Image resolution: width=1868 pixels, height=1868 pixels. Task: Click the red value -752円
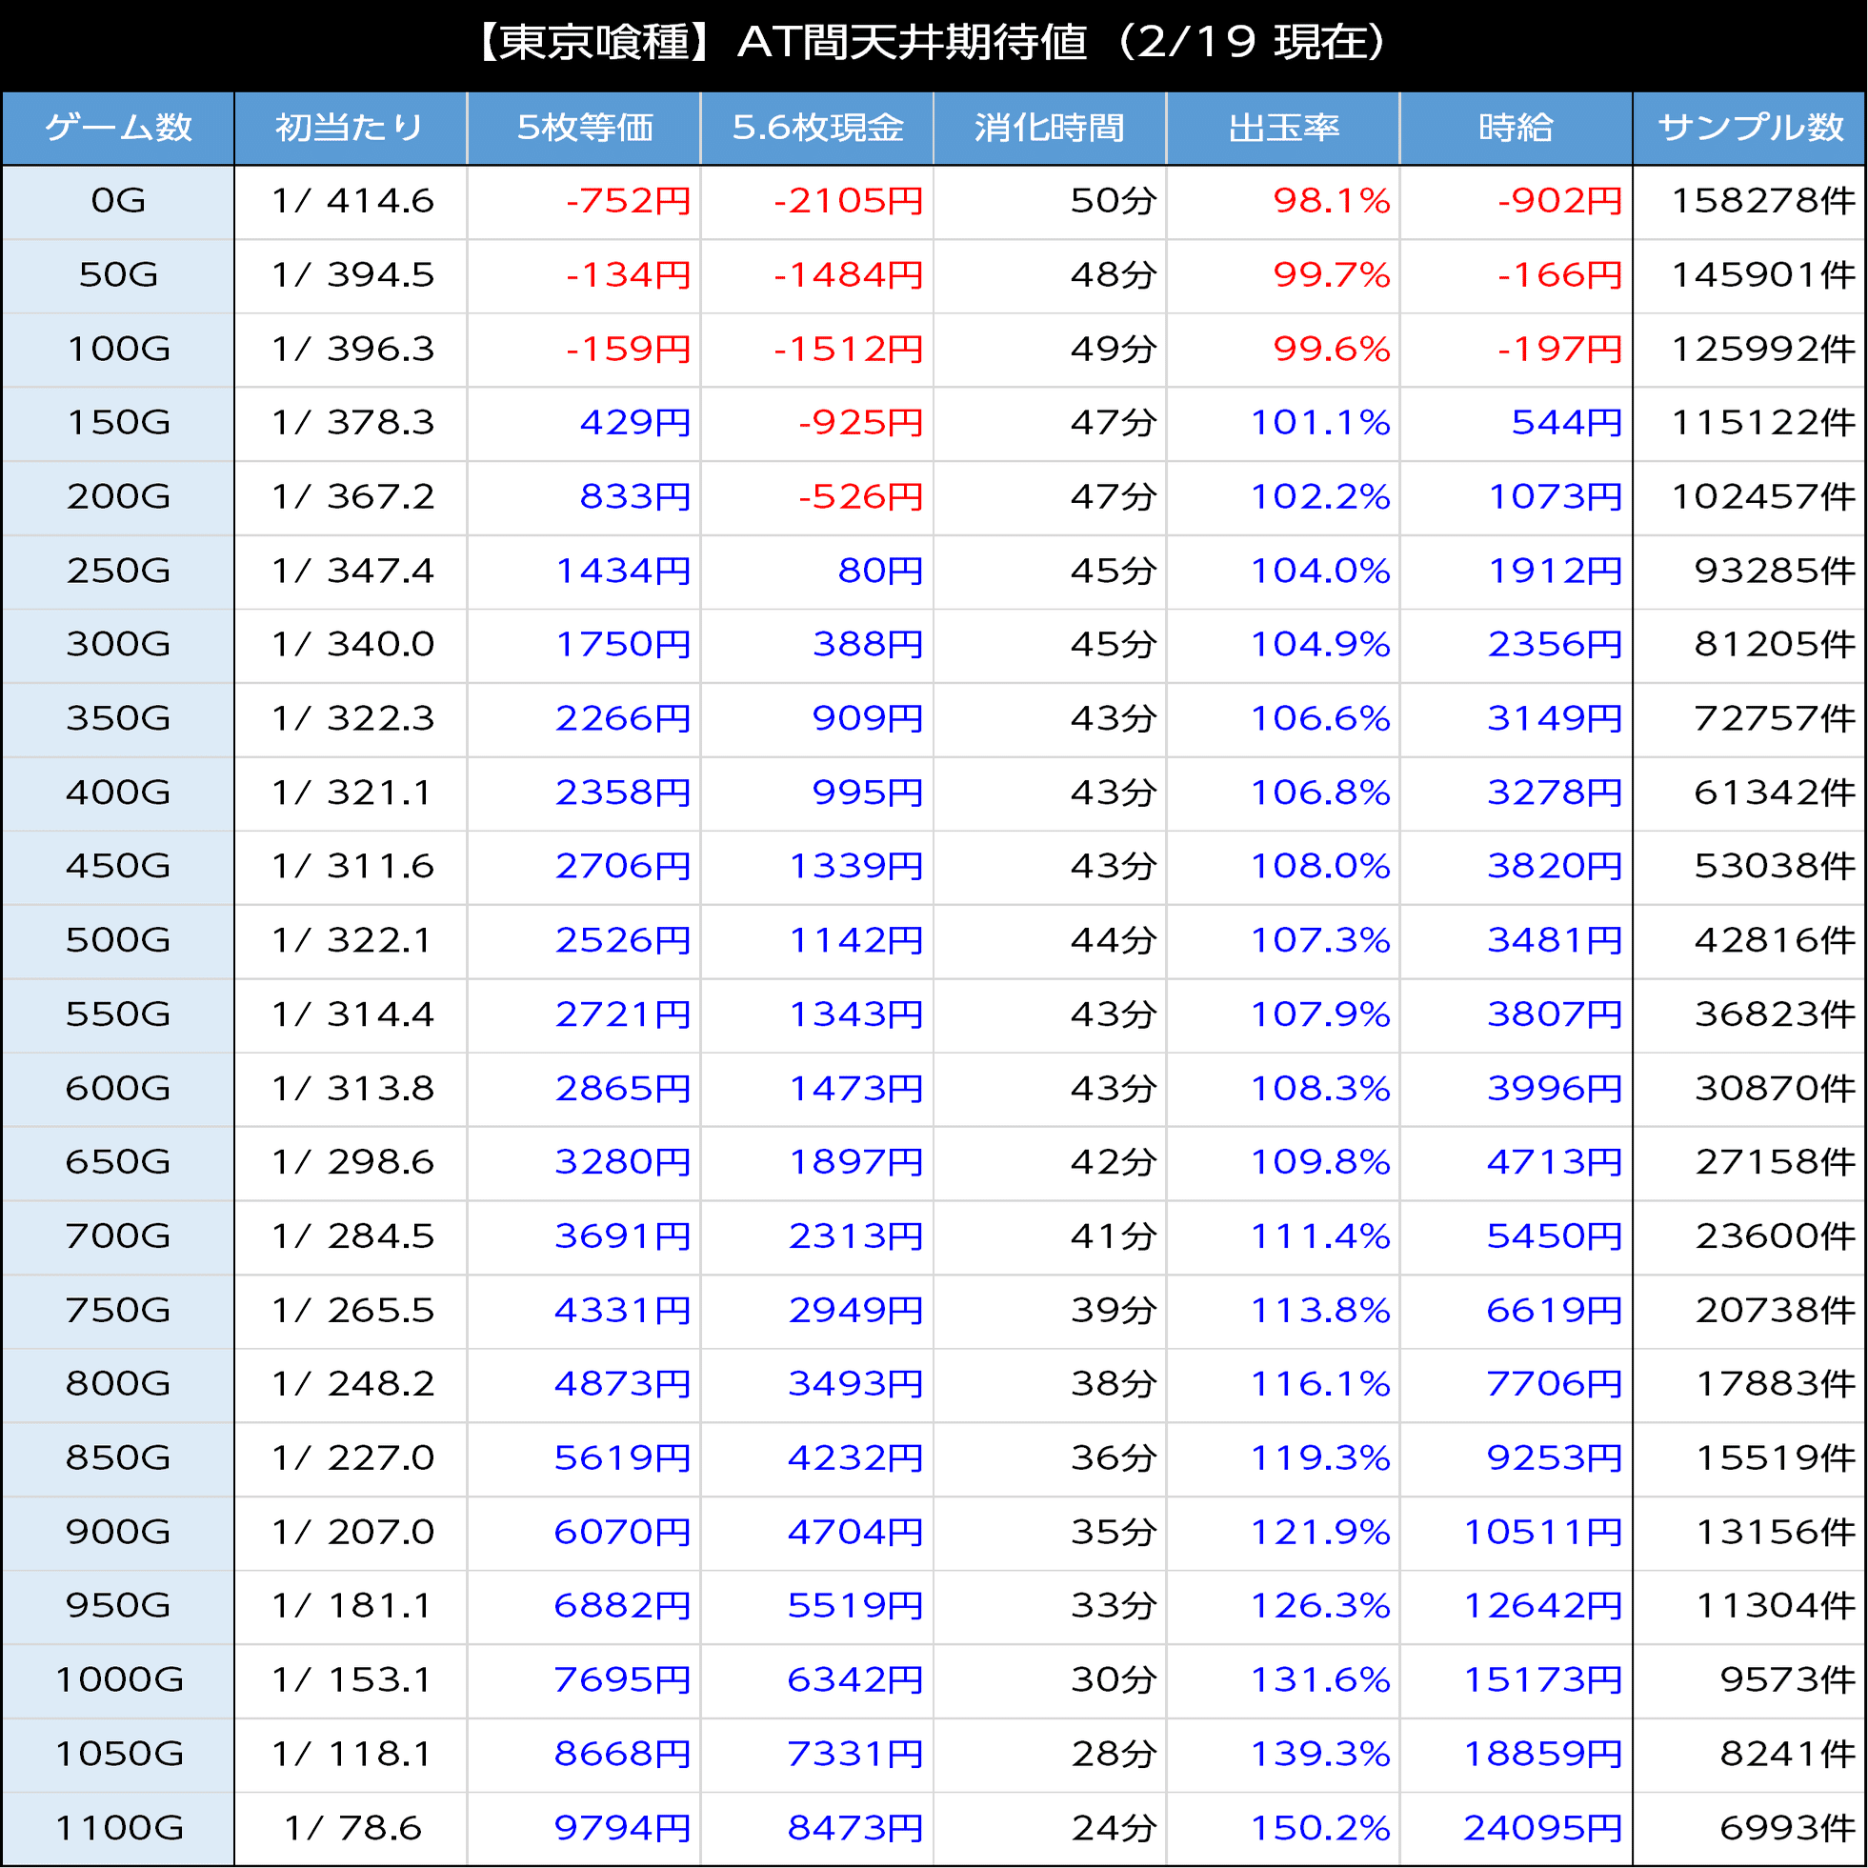click(x=629, y=201)
